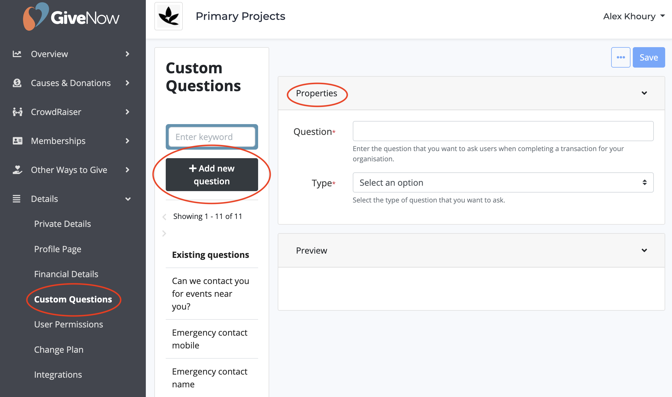Open the Overview section via its chart icon
Viewport: 672px width, 397px height.
click(17, 54)
